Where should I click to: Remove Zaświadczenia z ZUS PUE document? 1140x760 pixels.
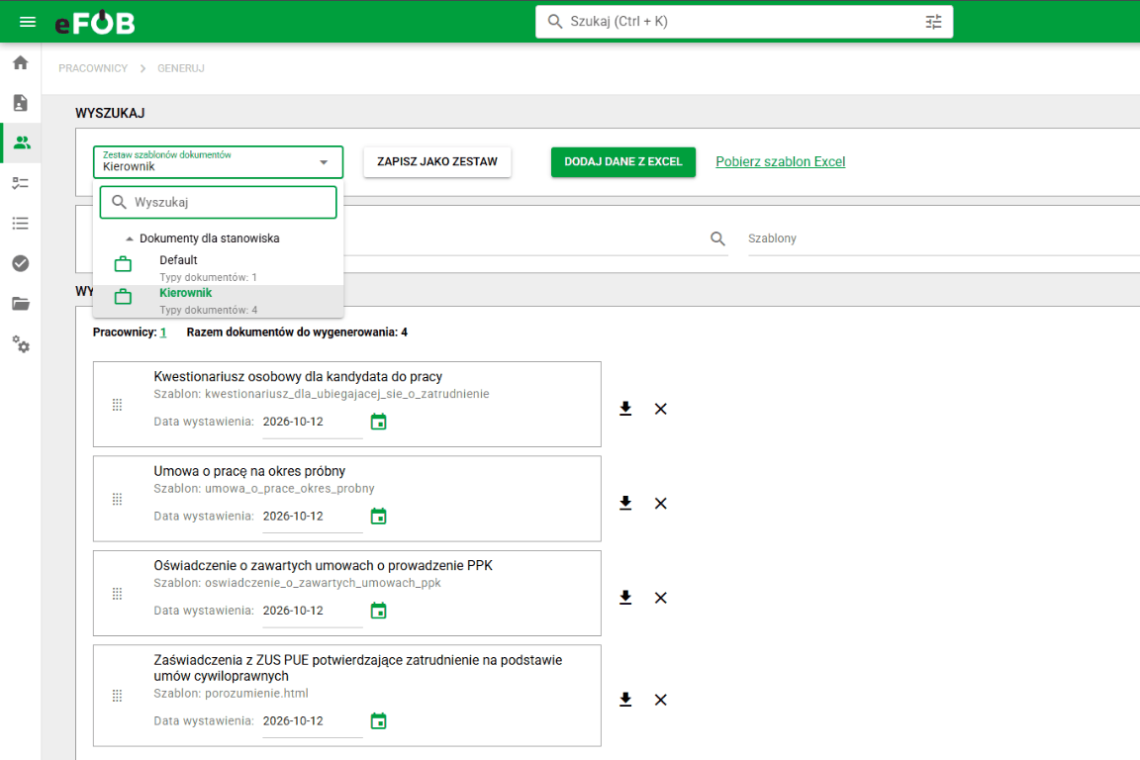660,700
